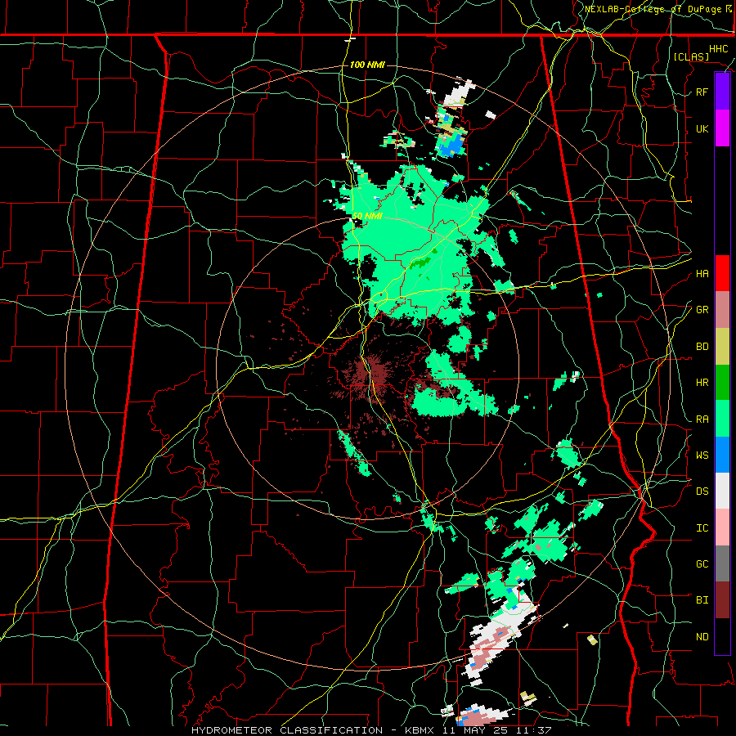Pick the gray GC legend swatch
Screen dimensions: 736x736
pos(722,563)
